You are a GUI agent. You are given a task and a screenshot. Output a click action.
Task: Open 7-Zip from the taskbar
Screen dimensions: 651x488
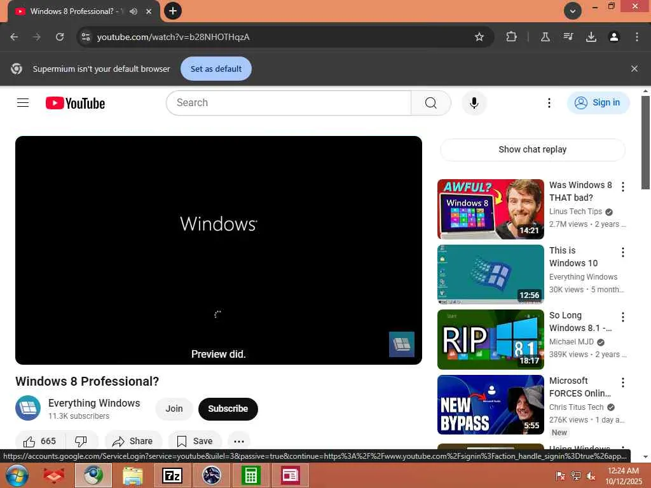point(172,475)
